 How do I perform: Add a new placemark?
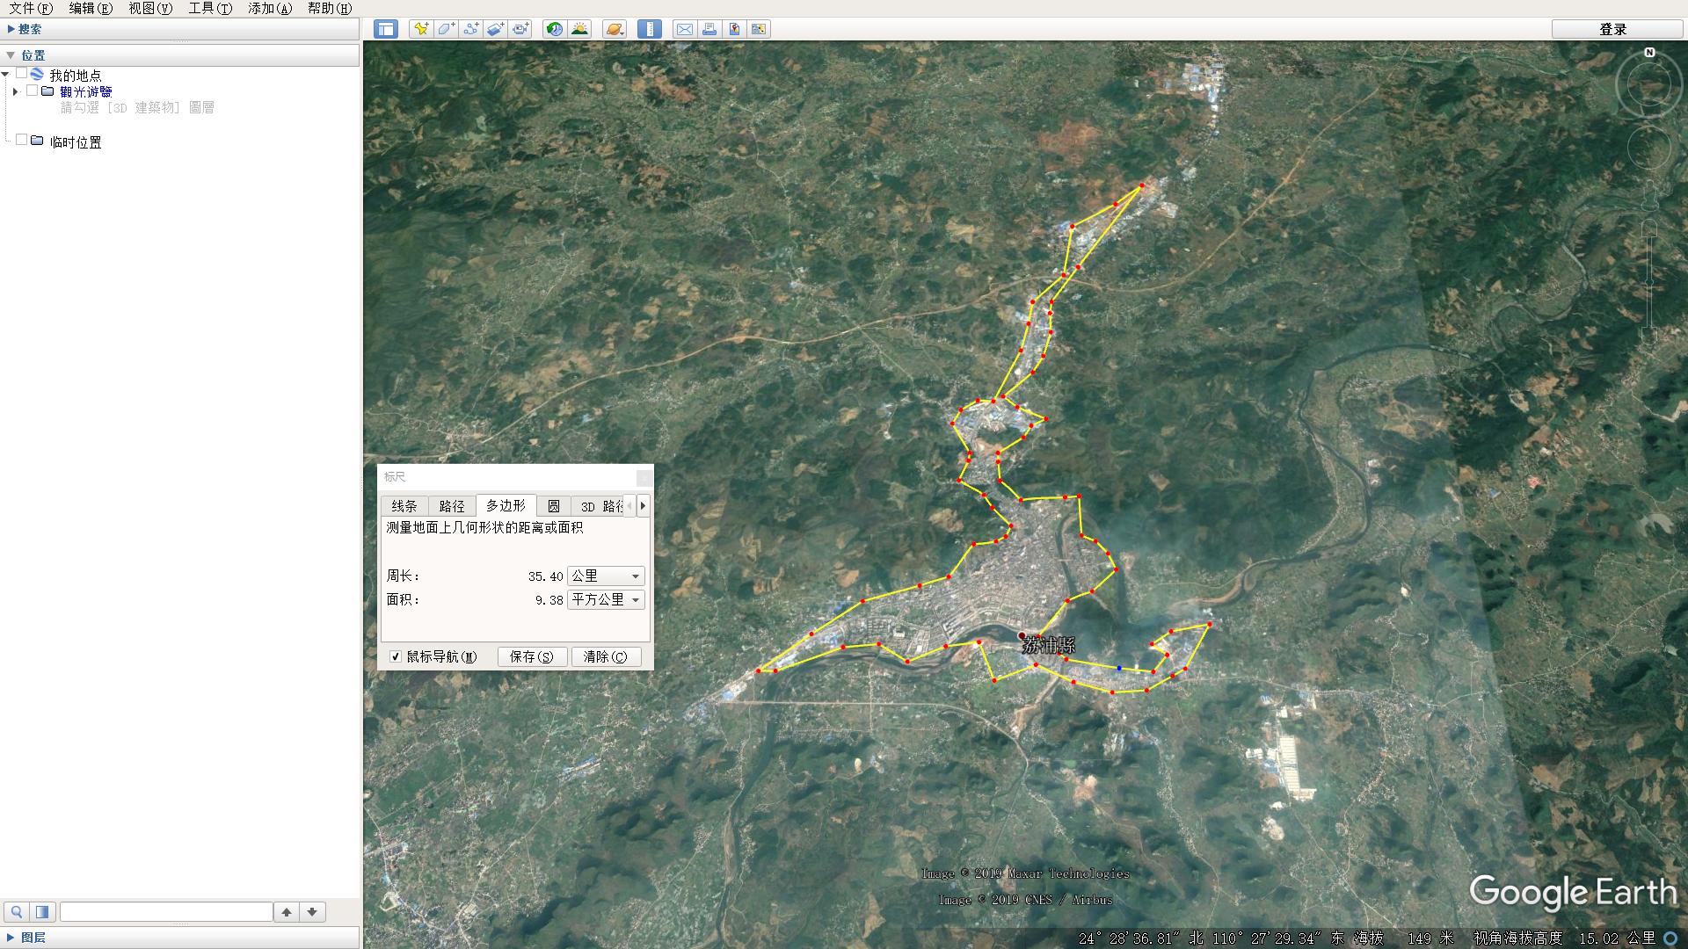[420, 29]
